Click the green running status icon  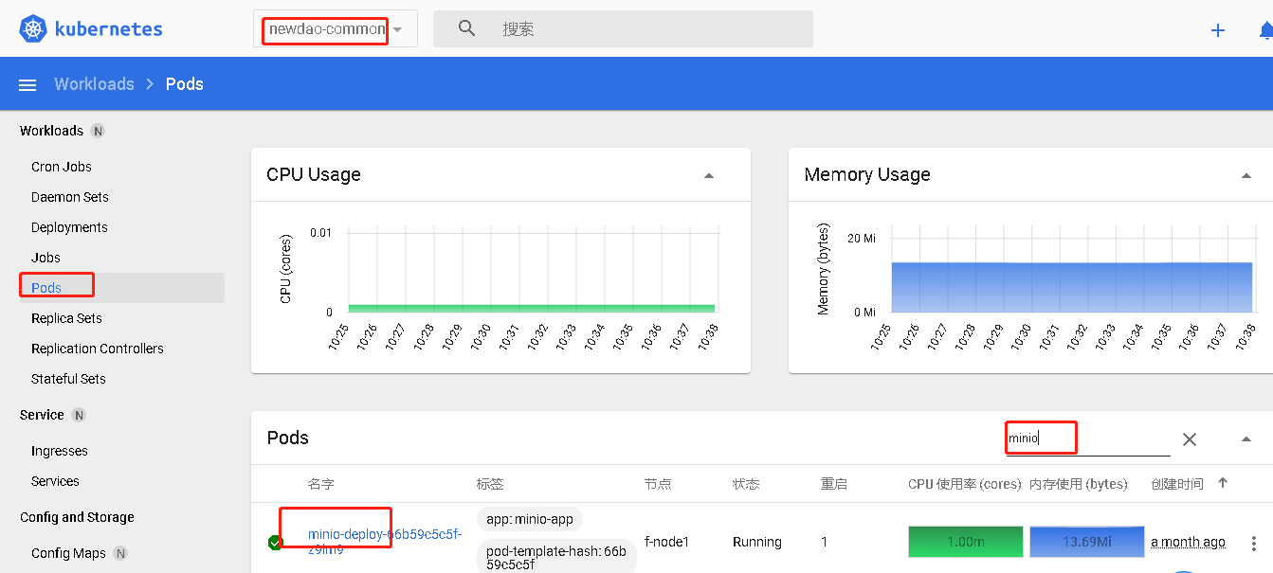tap(276, 543)
